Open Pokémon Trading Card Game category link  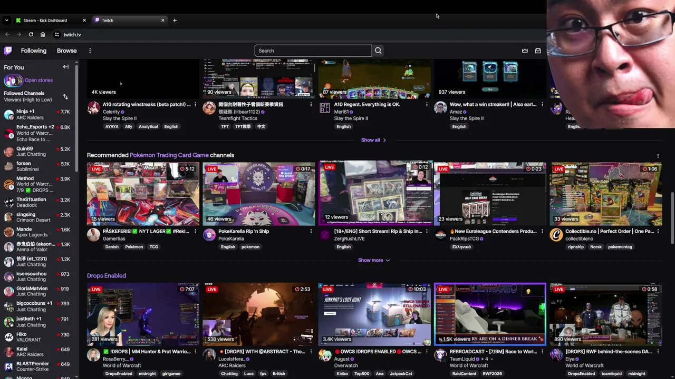tap(169, 155)
